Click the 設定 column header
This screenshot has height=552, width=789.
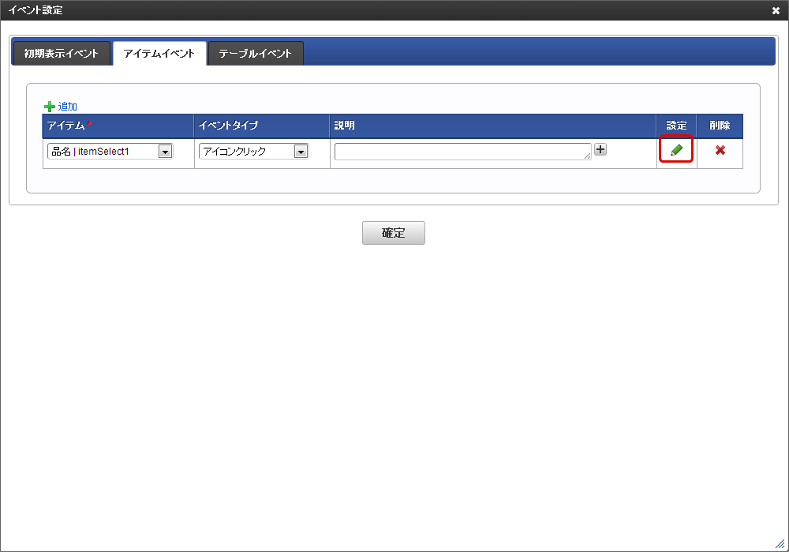point(676,126)
